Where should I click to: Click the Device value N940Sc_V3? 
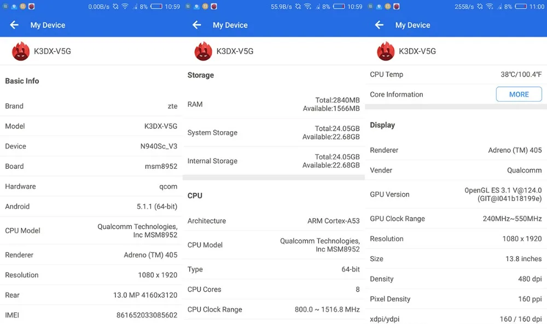coord(159,146)
